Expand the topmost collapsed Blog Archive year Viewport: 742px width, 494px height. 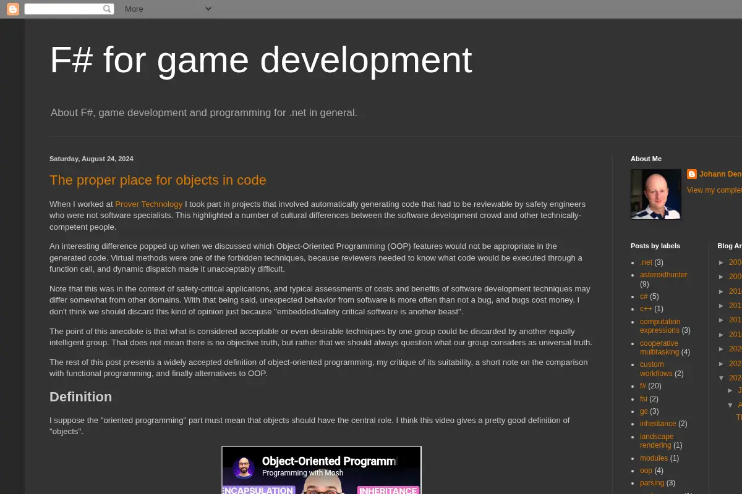722,262
